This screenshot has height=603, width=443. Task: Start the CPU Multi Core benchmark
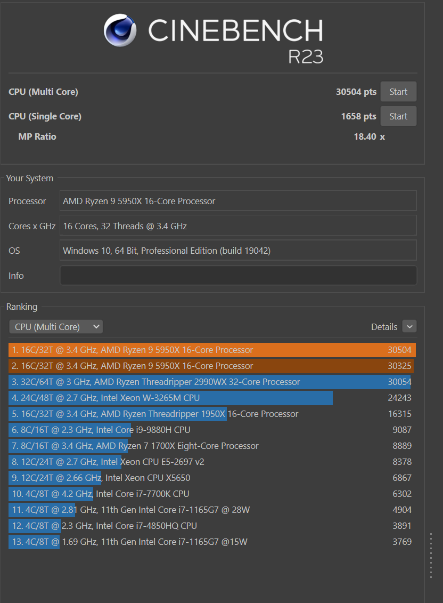click(398, 92)
